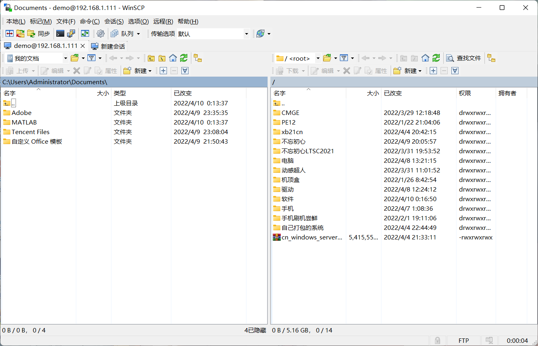Go to home directory in local panel
The width and height of the screenshot is (538, 346).
173,58
